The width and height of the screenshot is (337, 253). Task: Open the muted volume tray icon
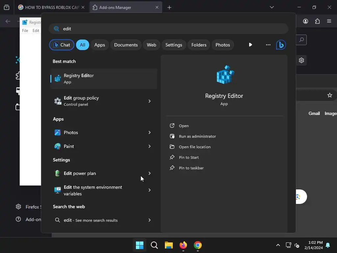point(297,245)
